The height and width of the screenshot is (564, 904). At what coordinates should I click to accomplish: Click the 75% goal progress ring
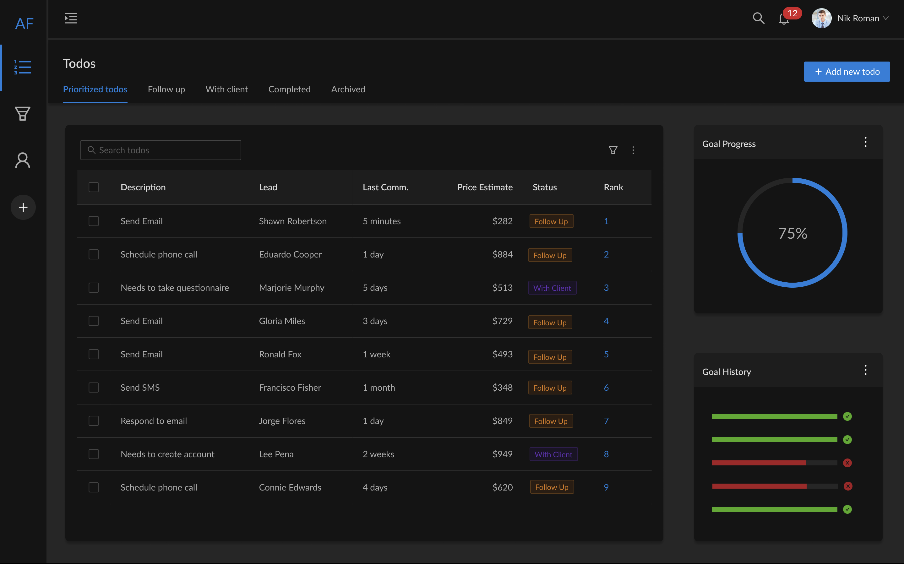click(x=792, y=233)
